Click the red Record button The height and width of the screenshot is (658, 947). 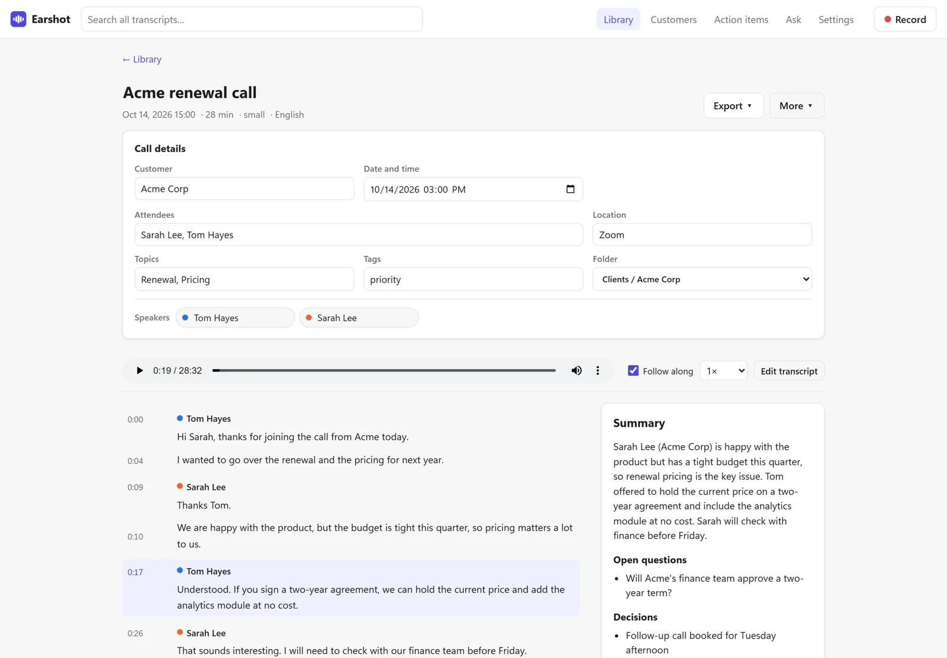point(905,20)
